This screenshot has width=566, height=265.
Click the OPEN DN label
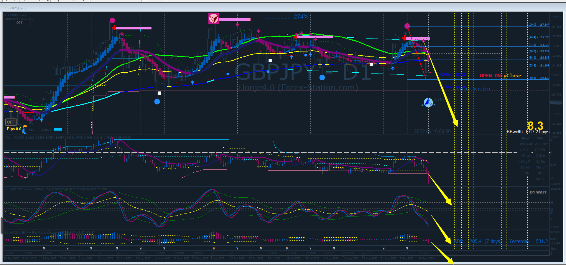(x=490, y=76)
